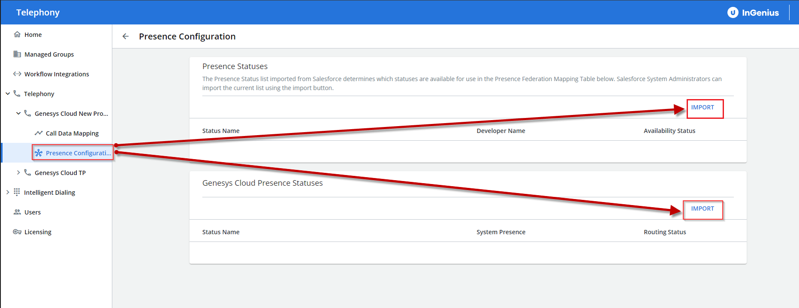The height and width of the screenshot is (308, 799).
Task: Click the Licensing key icon
Action: tap(17, 232)
